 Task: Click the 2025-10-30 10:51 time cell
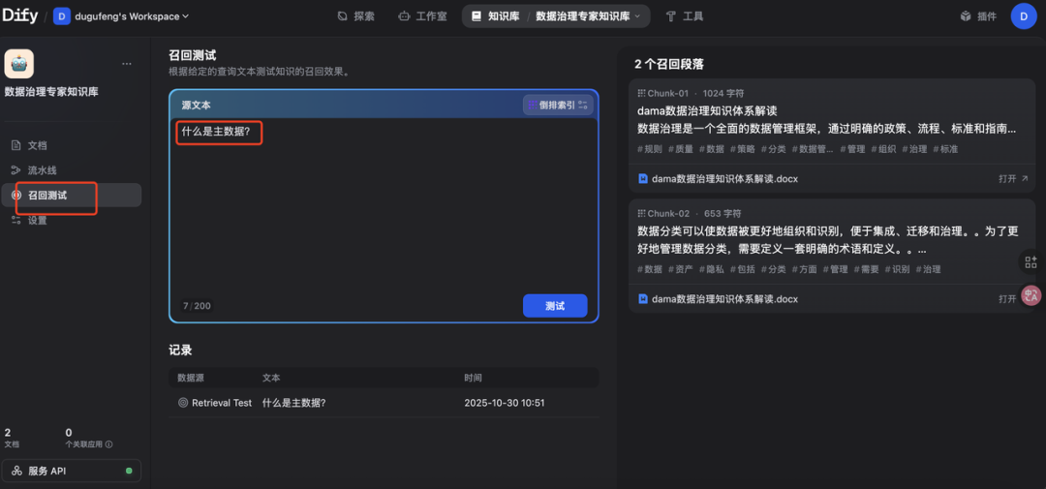[505, 403]
